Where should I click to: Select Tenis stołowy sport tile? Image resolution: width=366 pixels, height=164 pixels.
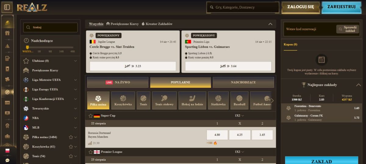pyautogui.click(x=164, y=101)
